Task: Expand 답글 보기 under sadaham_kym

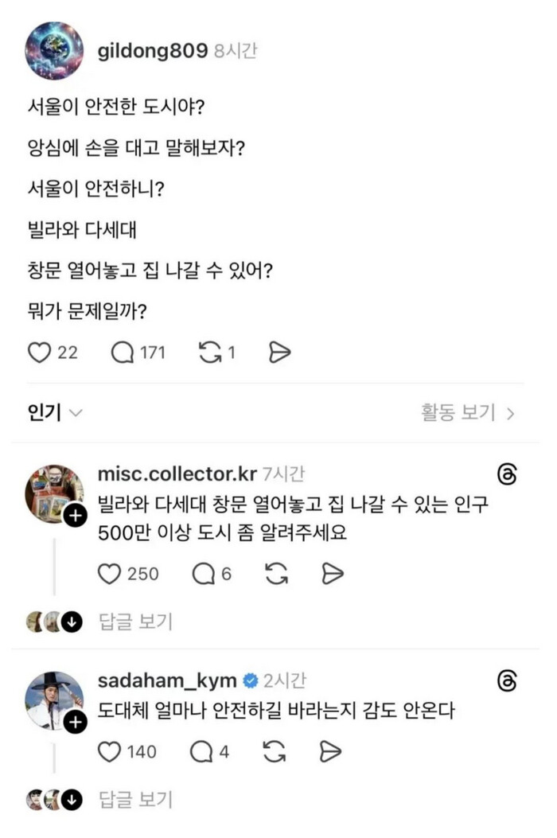Action: tap(136, 799)
